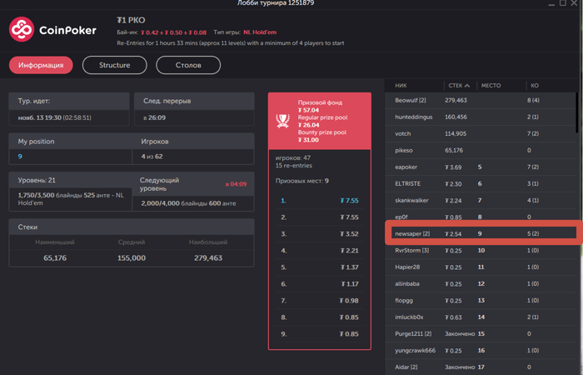Click the 6th place prize ₮1.17
This screenshot has height=375, width=583.
click(350, 284)
